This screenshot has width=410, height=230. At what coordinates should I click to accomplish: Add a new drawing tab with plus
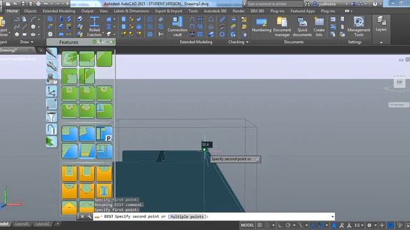click(41, 50)
